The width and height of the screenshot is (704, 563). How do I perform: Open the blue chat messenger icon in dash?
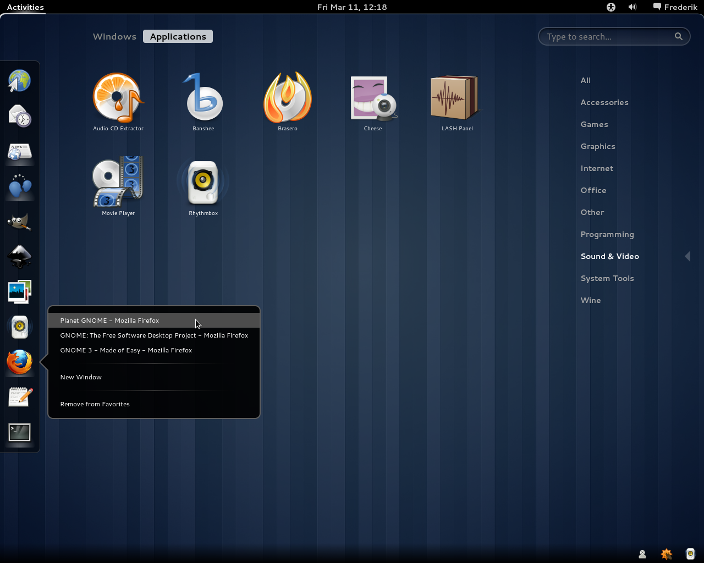click(20, 186)
